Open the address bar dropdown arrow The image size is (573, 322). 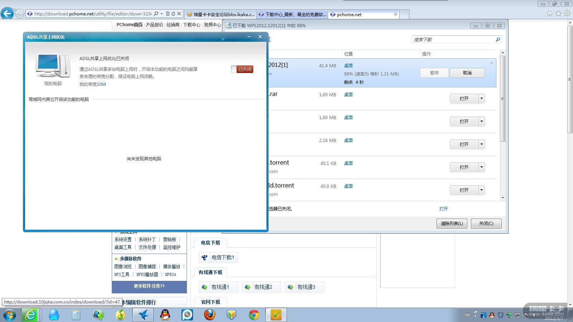point(162,14)
